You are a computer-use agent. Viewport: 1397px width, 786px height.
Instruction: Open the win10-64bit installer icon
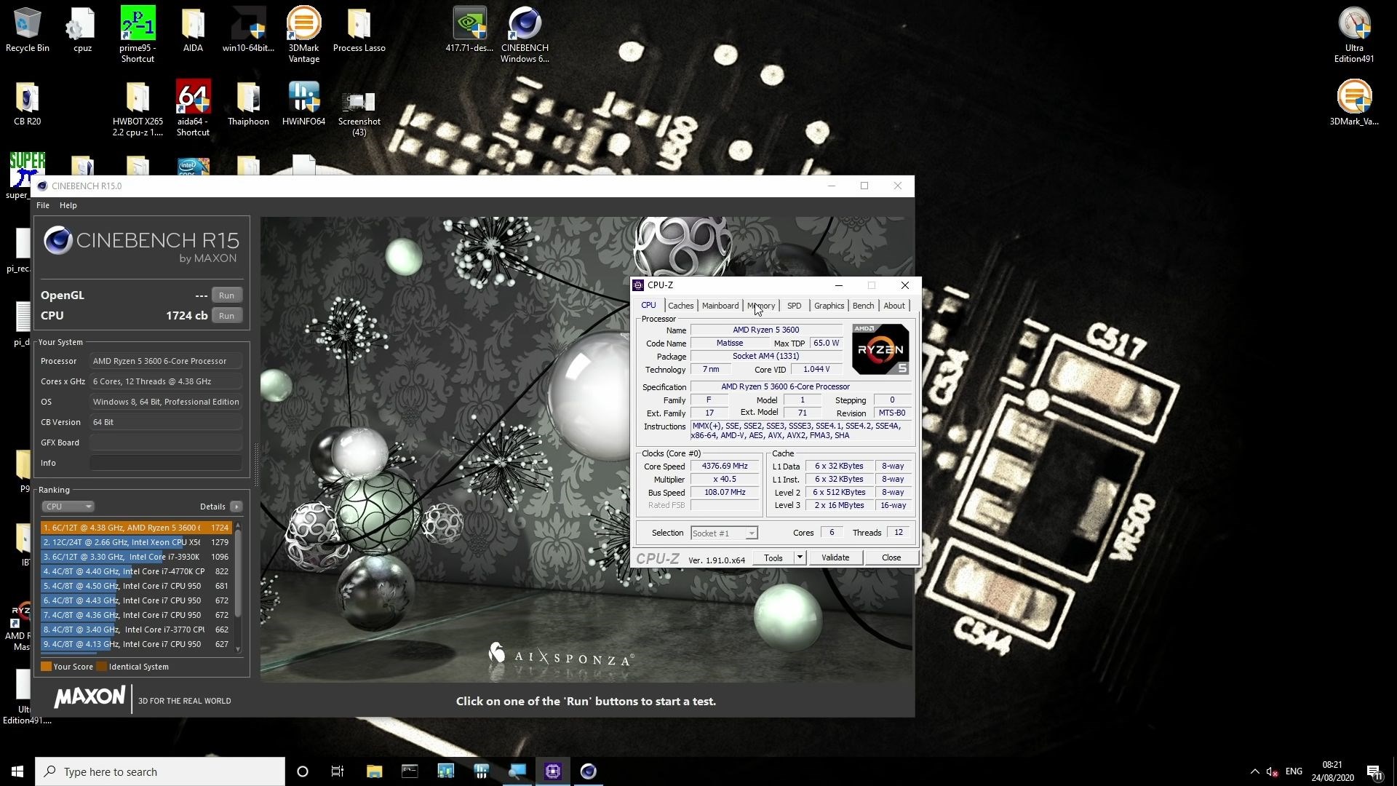coord(248,30)
